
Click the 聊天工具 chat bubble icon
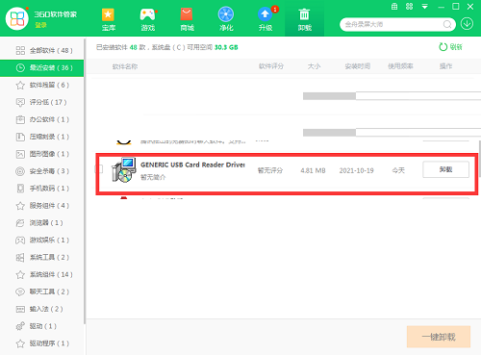[20, 292]
